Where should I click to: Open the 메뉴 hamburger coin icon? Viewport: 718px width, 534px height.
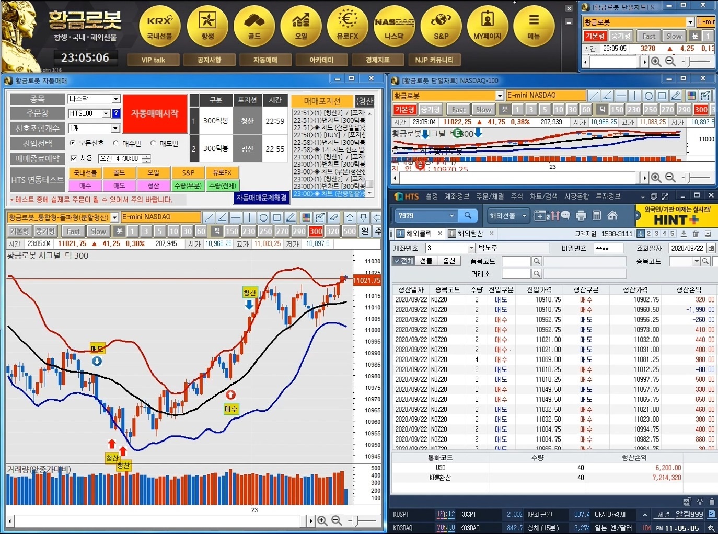[x=534, y=26]
